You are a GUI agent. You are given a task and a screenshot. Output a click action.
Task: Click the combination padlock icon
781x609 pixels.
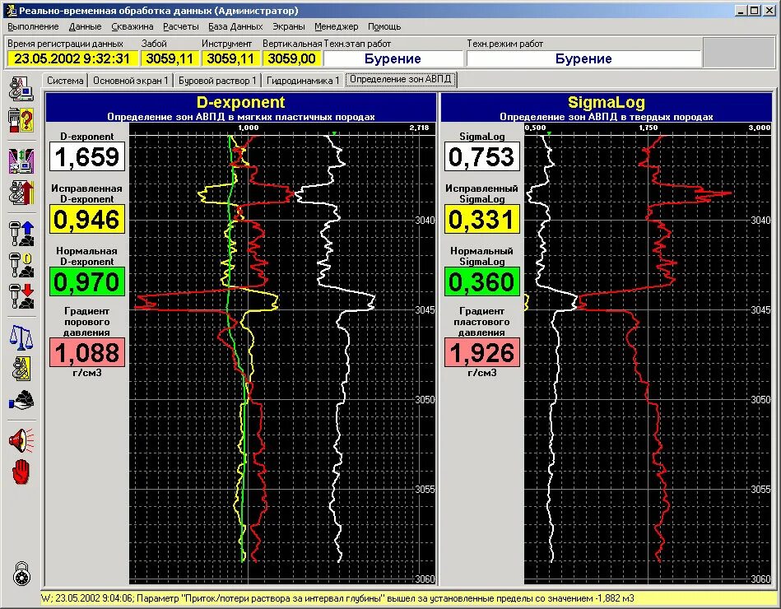coord(21,574)
